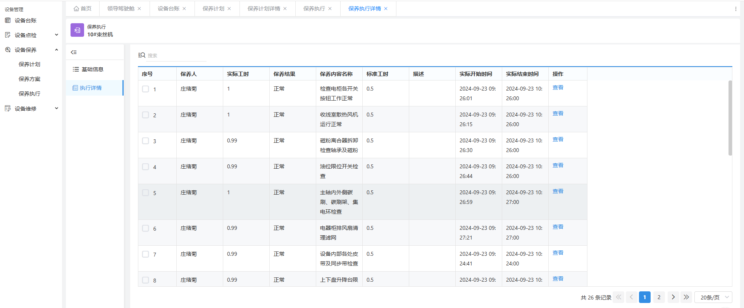This screenshot has height=308, width=744.
Task: Expand the 设备维修 menu chevron
Action: coord(57,108)
